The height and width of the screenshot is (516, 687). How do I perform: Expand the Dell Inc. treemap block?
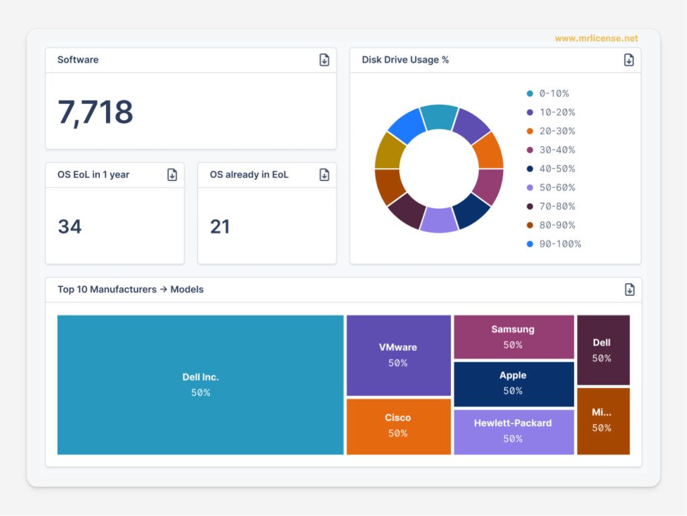[200, 384]
